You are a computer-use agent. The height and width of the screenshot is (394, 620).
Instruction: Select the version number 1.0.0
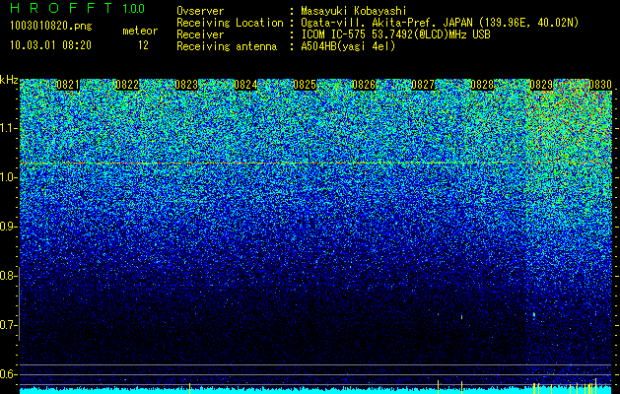pyautogui.click(x=133, y=8)
